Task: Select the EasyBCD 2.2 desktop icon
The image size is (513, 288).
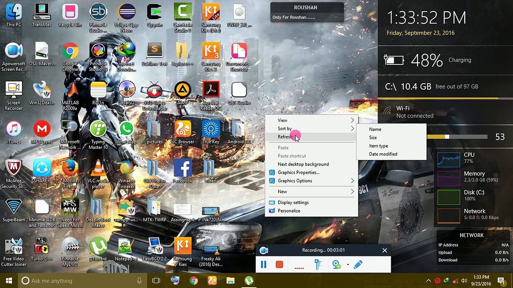Action: (x=155, y=250)
